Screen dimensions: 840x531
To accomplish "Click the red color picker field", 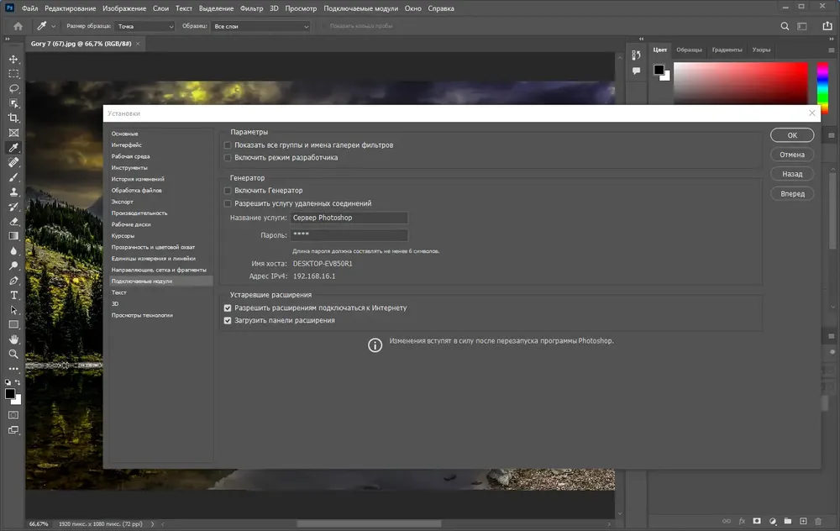I will [740, 83].
